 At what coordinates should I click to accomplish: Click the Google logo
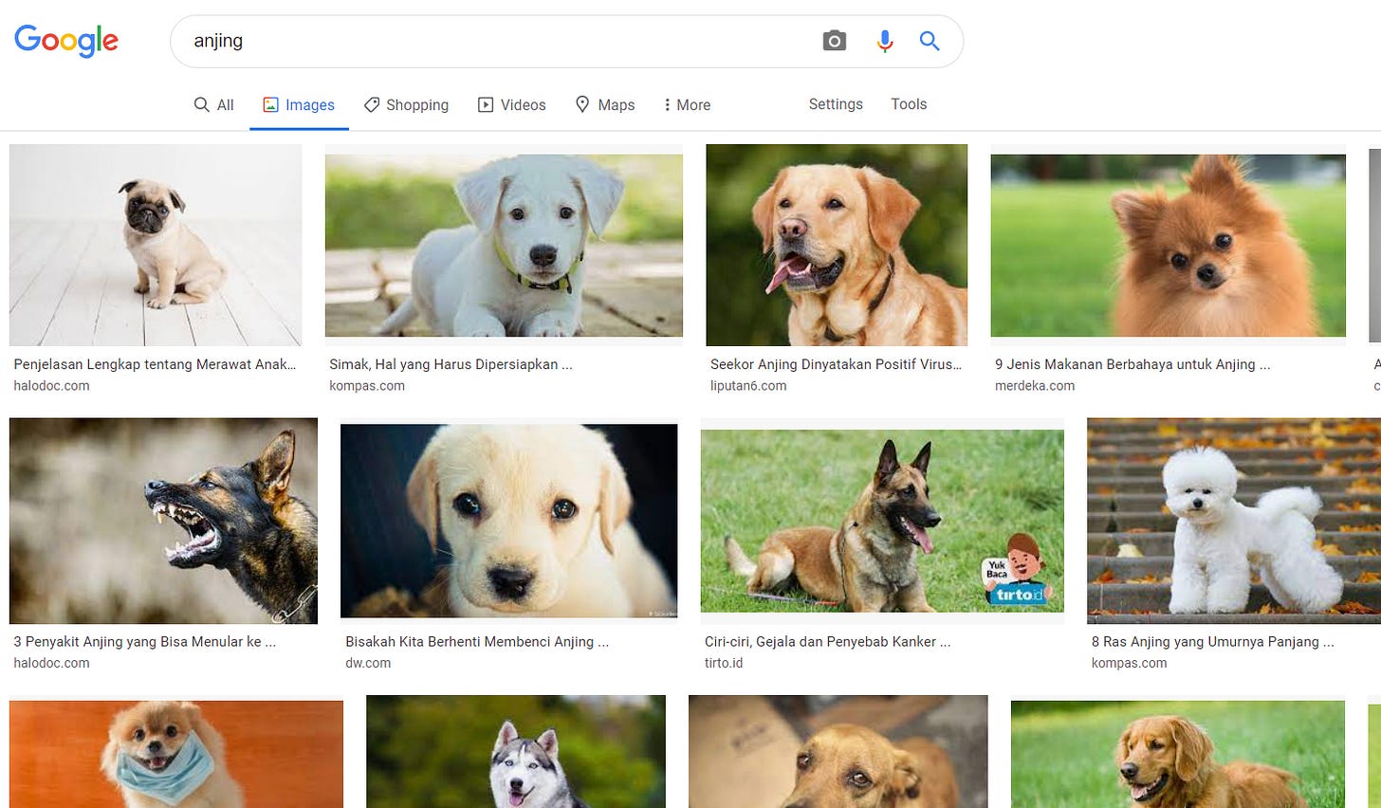click(66, 41)
